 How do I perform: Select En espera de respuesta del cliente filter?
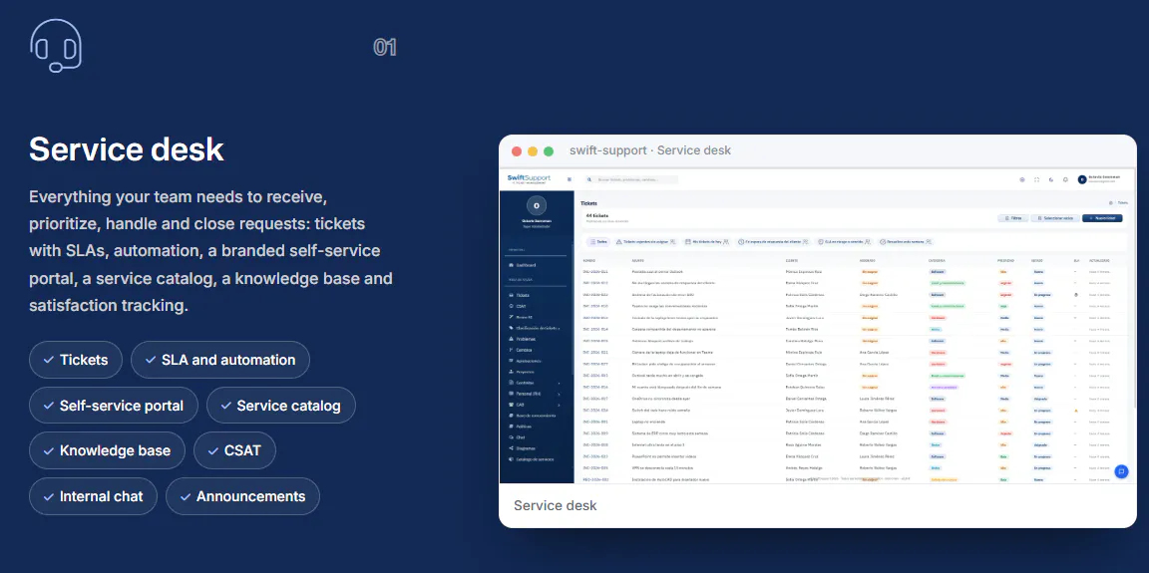pyautogui.click(x=773, y=241)
